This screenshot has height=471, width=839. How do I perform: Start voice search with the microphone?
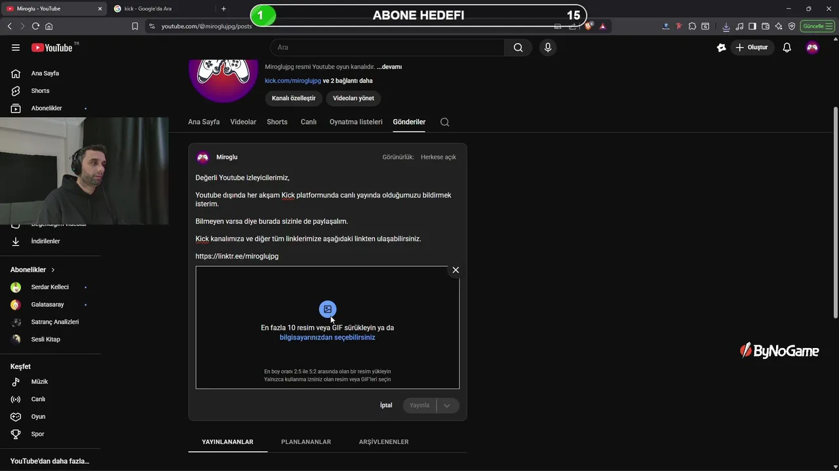[x=548, y=47]
